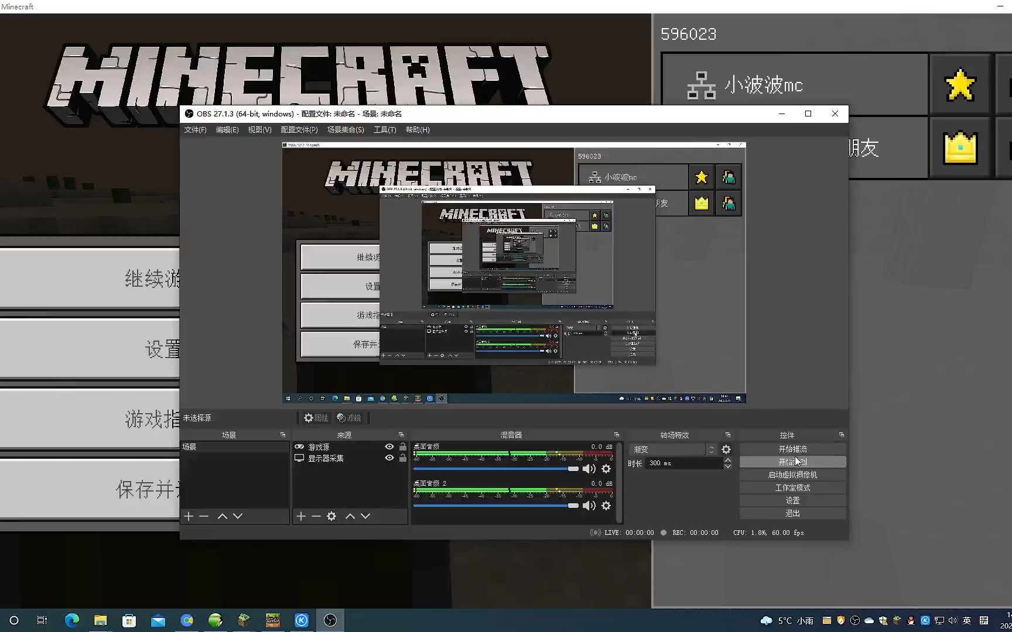Open the 场景集合(S) menu

point(346,130)
